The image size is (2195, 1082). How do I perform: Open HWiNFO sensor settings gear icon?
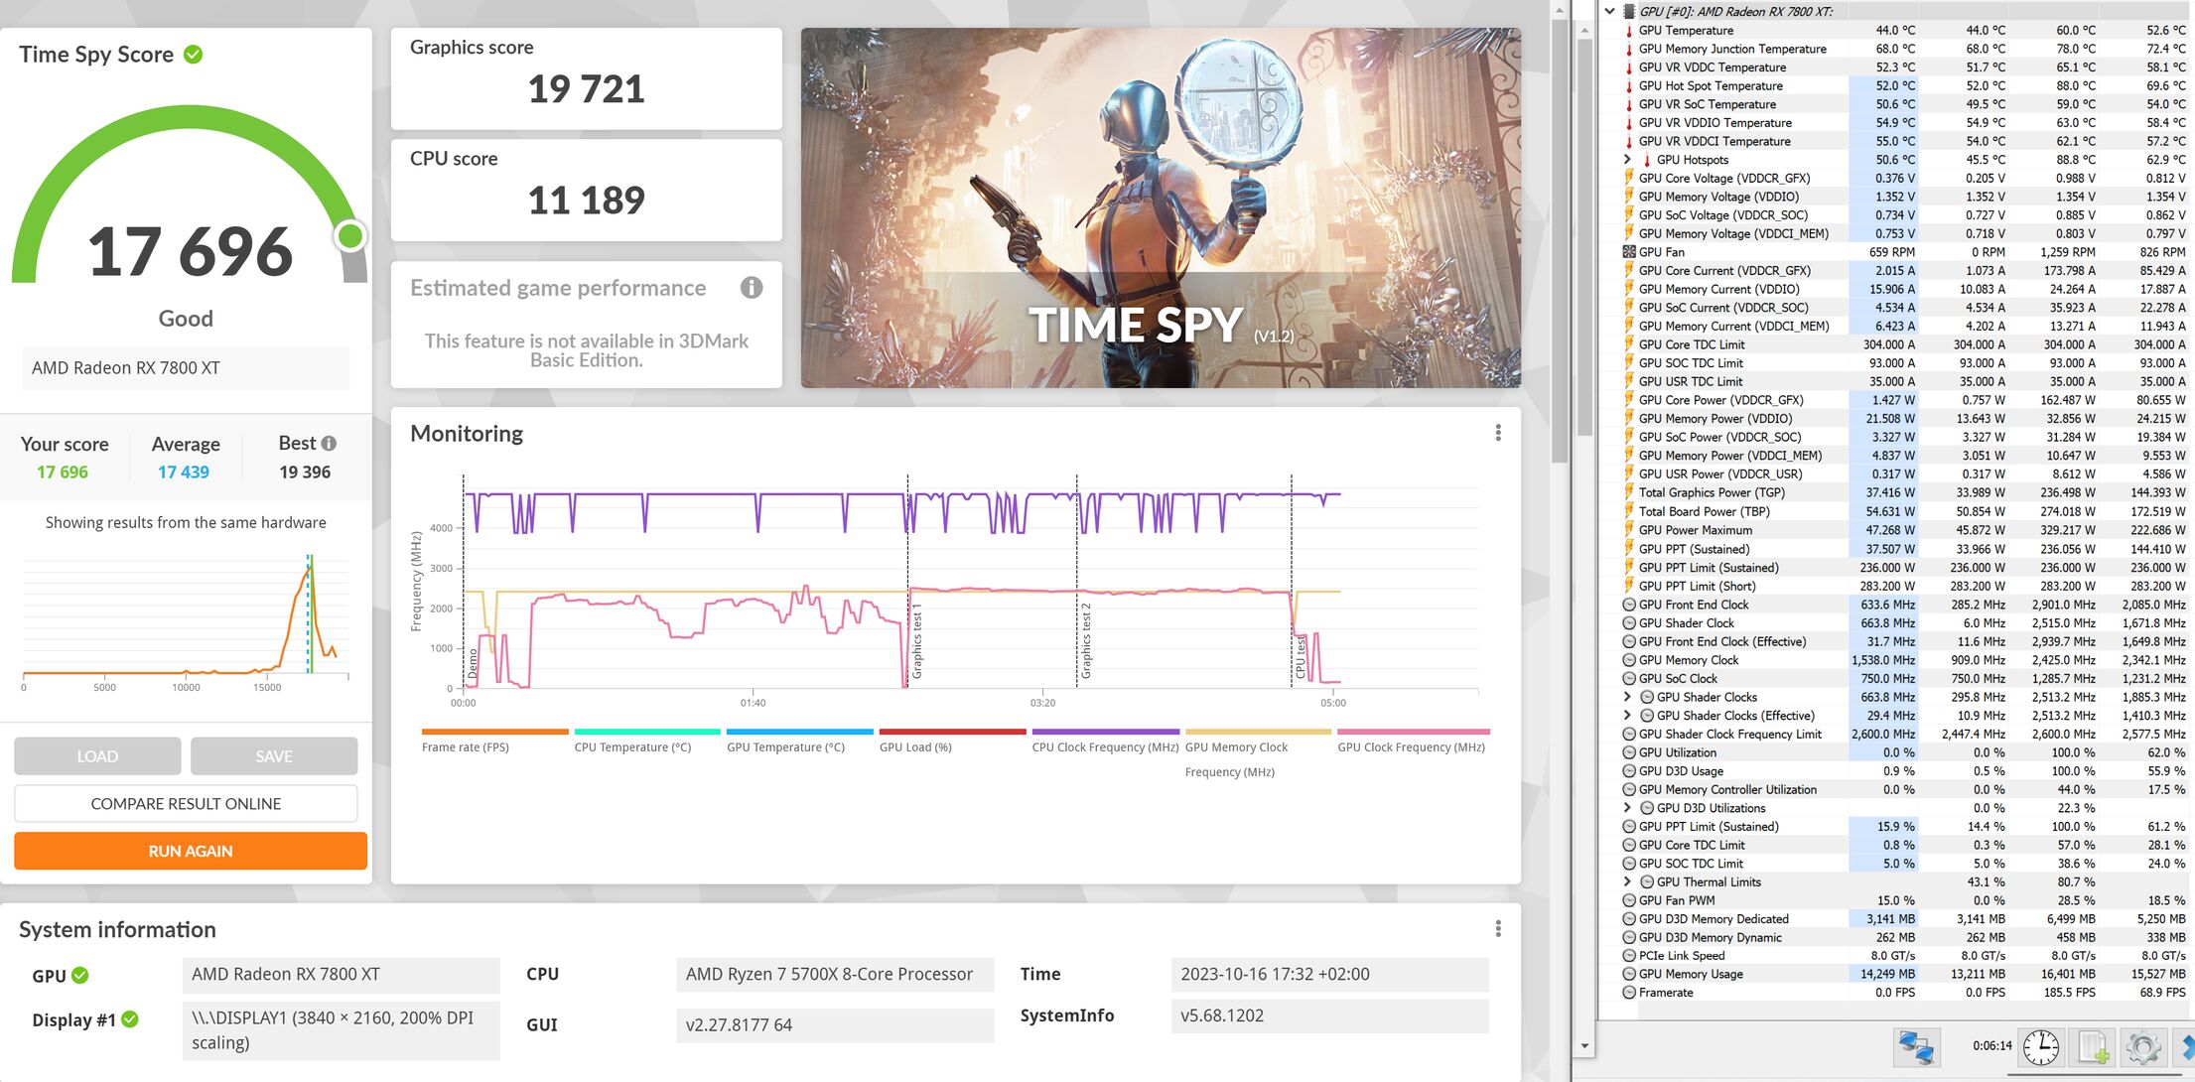click(2143, 1048)
